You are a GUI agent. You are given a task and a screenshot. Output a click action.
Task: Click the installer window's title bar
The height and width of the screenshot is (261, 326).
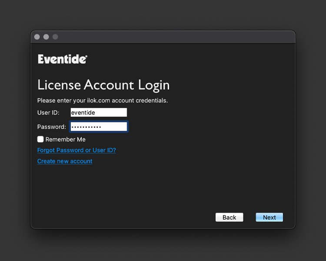click(174, 37)
